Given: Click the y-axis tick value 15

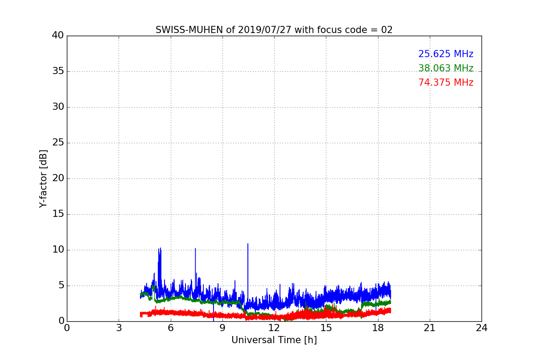Looking at the screenshot, I should point(58,214).
